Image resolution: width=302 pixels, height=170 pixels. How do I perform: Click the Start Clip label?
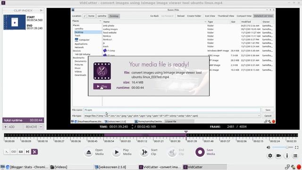tap(154, 152)
